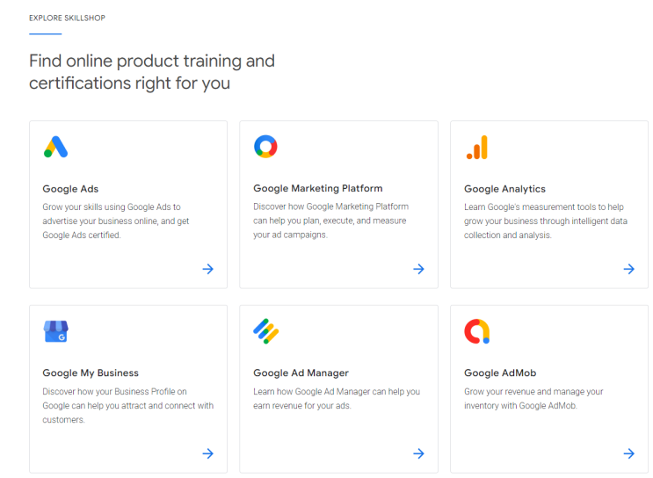Select the Google Marketing Platform heading
The image size is (653, 478).
pyautogui.click(x=317, y=189)
